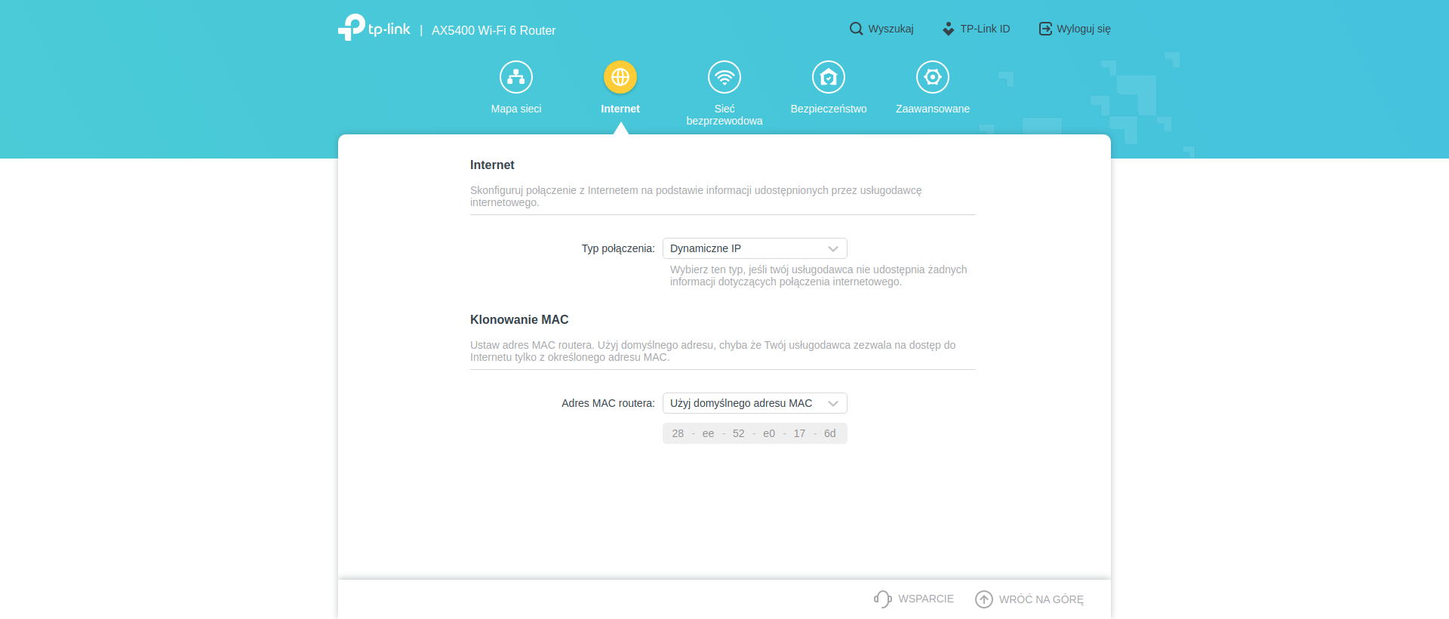
Task: Open the Bezpieczeństwo shield icon
Action: point(829,77)
